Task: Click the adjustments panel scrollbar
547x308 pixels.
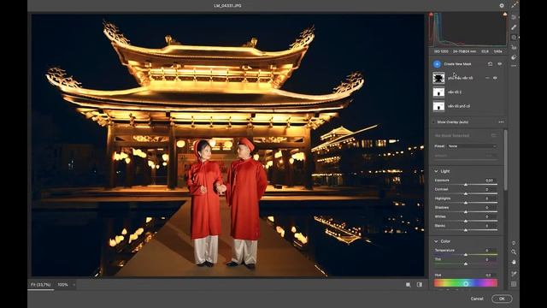Action: (505, 161)
